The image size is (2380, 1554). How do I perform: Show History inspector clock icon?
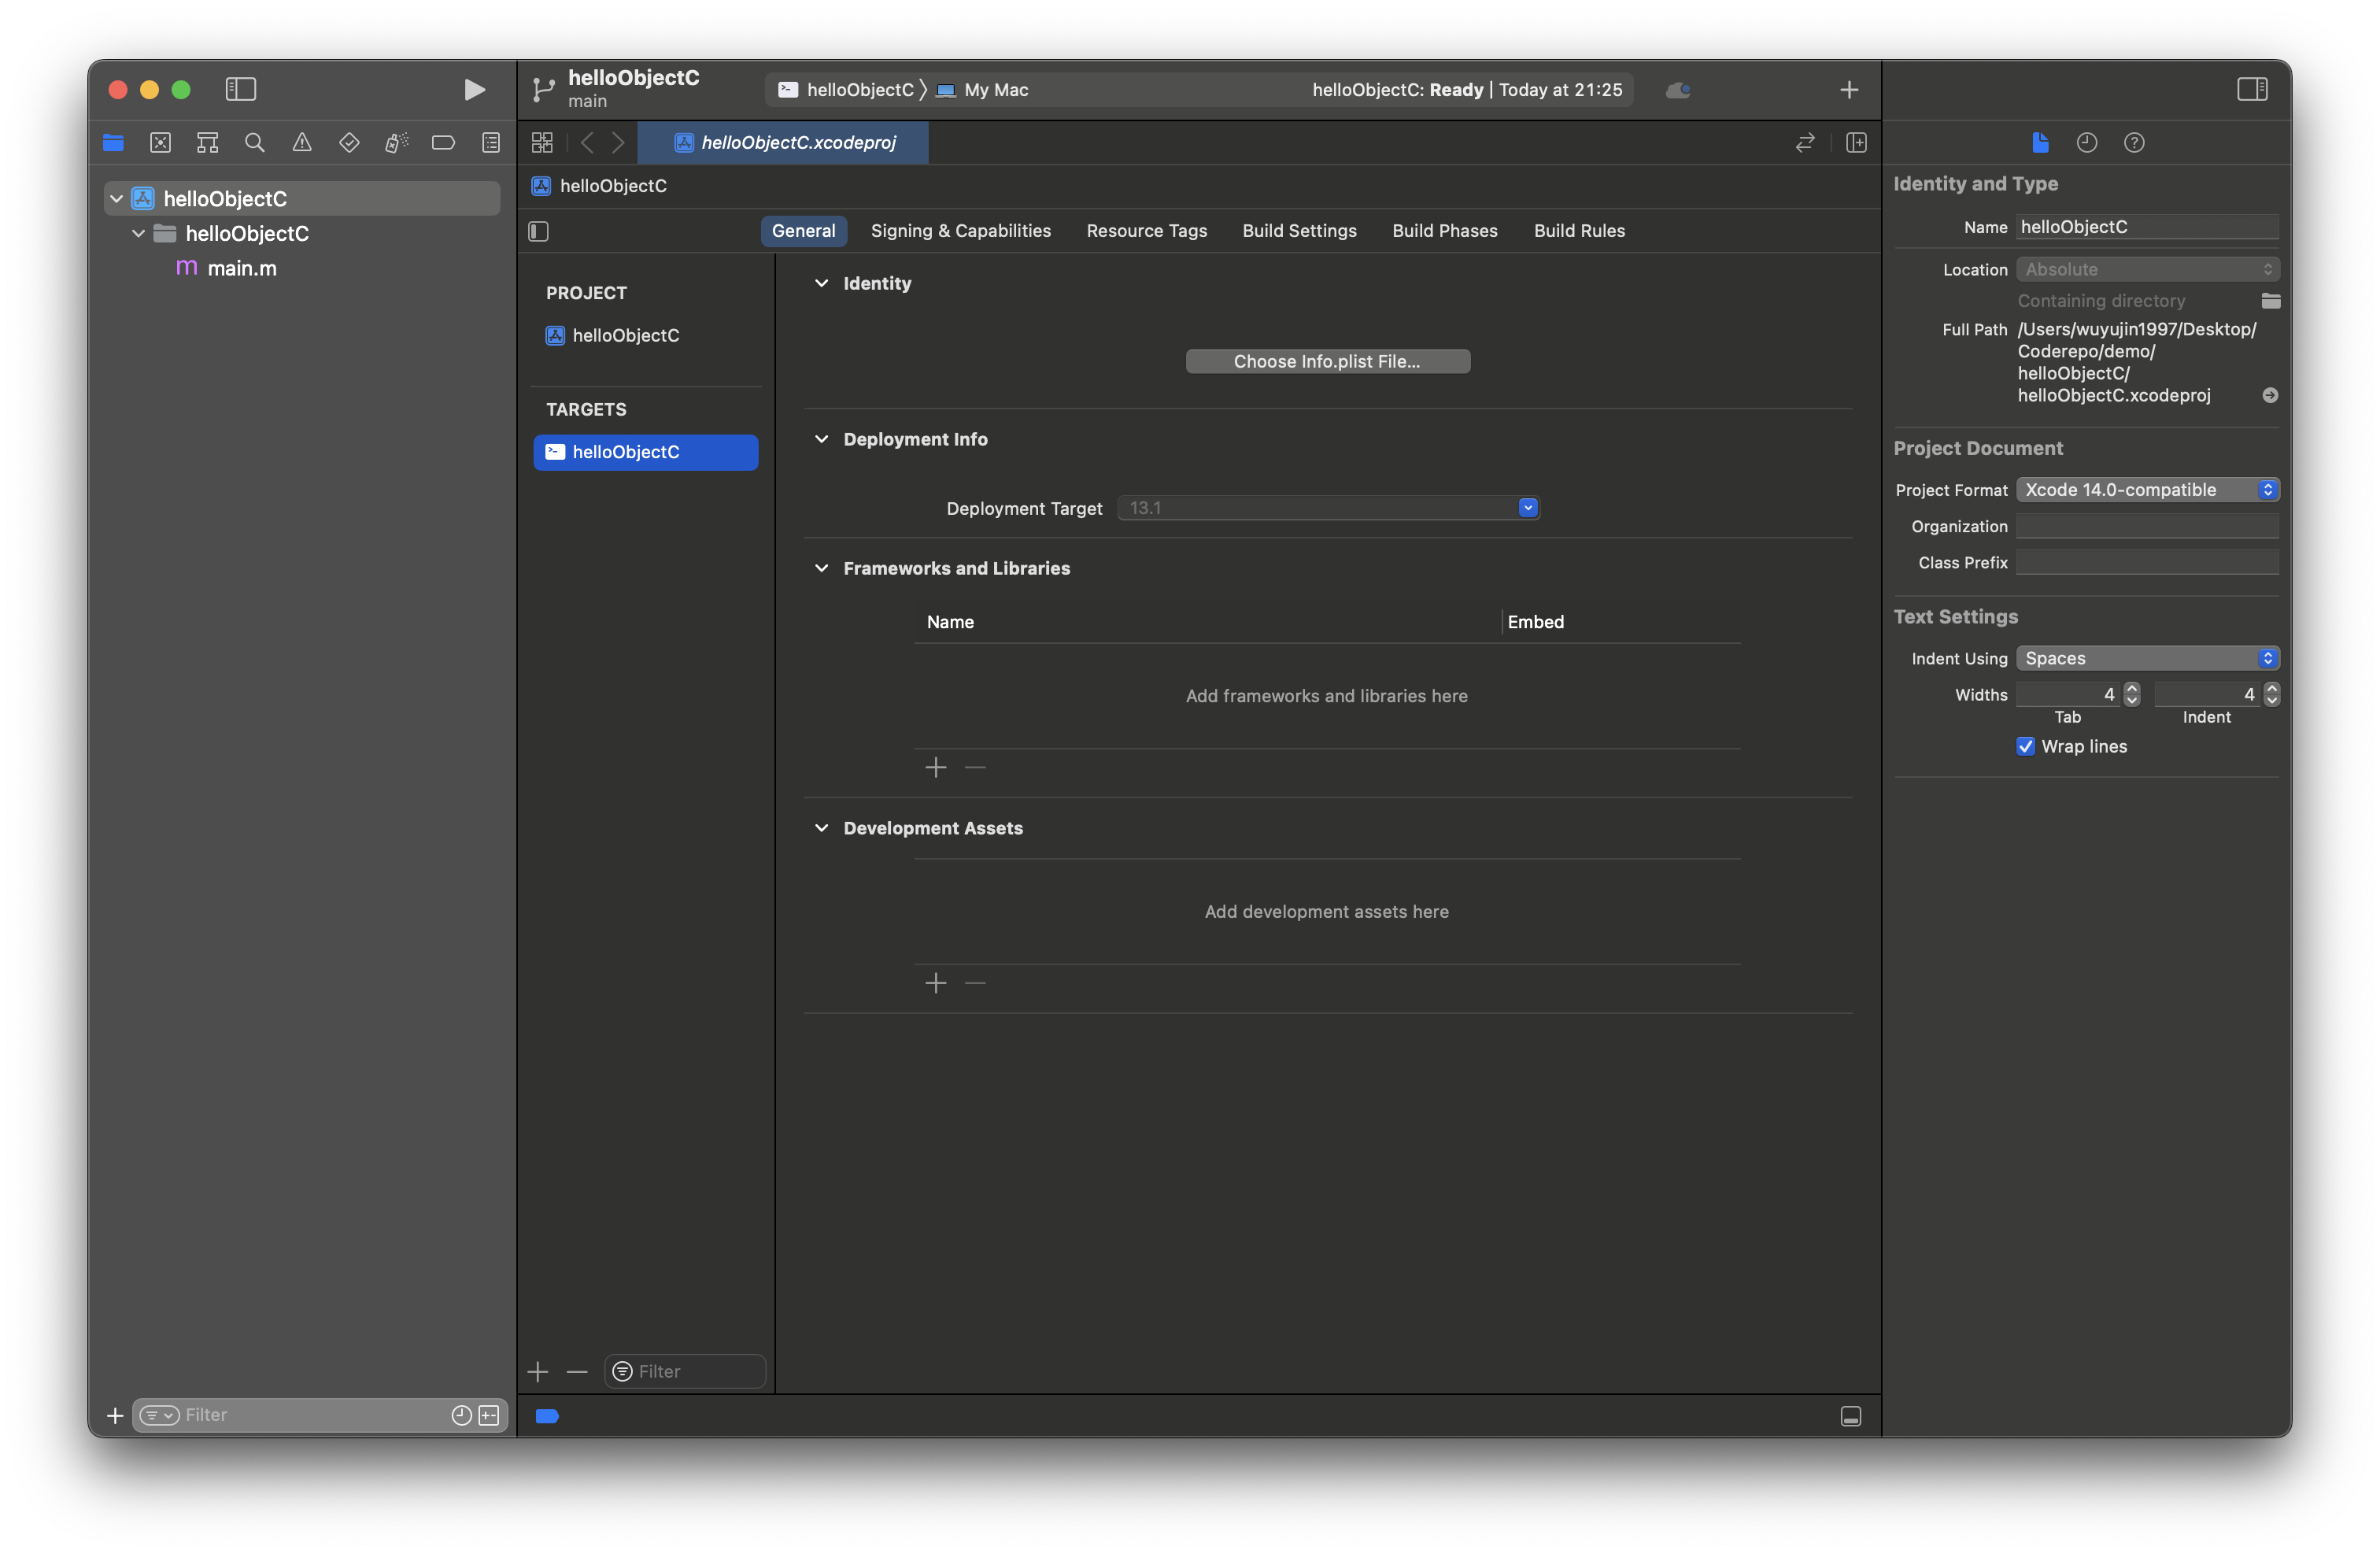pos(2086,143)
